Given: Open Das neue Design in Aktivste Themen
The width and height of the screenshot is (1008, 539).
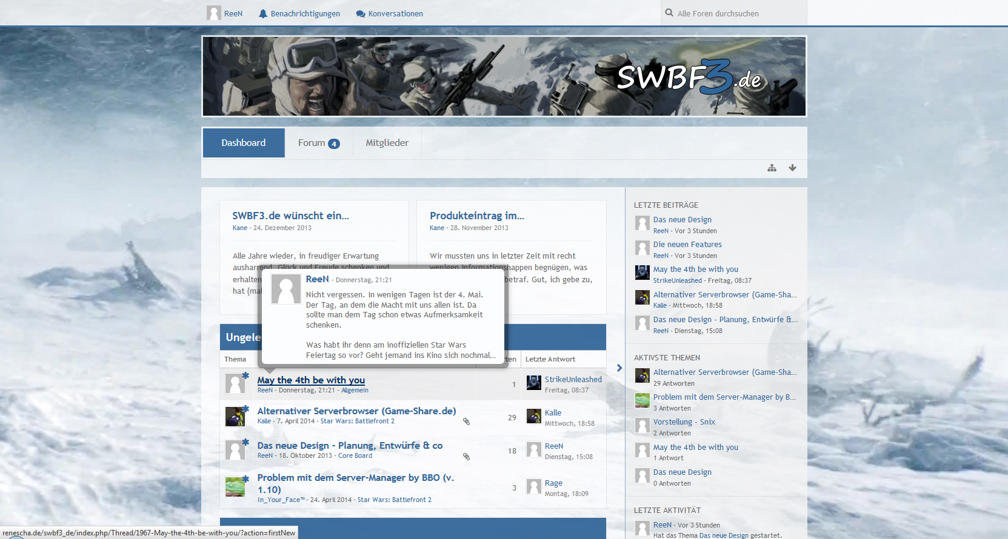Looking at the screenshot, I should 683,472.
